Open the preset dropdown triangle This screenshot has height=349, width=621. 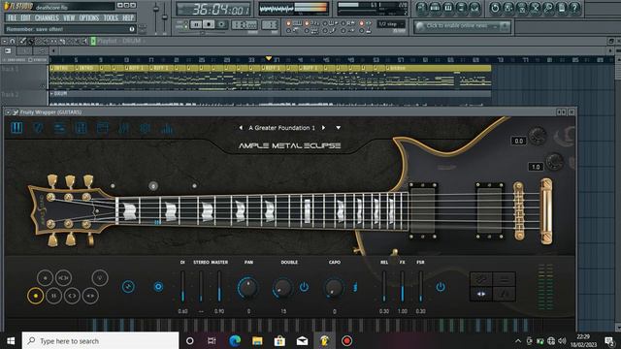339,128
